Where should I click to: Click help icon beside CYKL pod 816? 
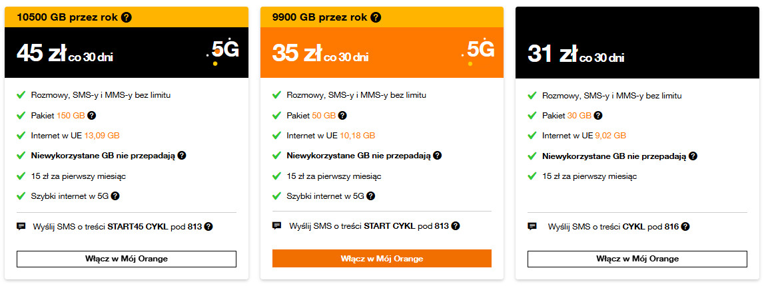[685, 227]
